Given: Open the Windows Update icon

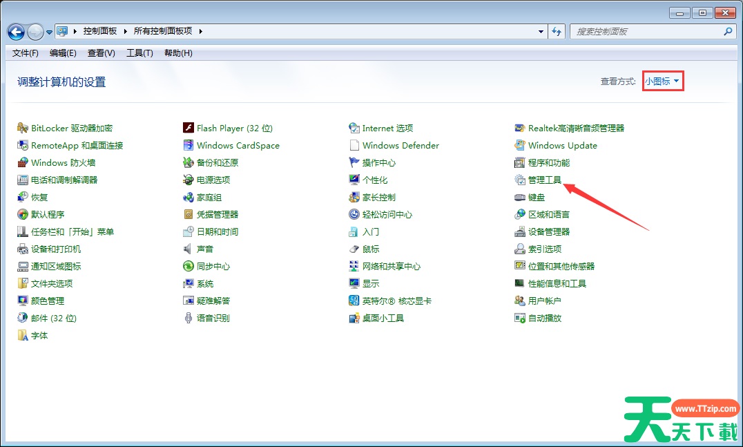Looking at the screenshot, I should point(520,145).
